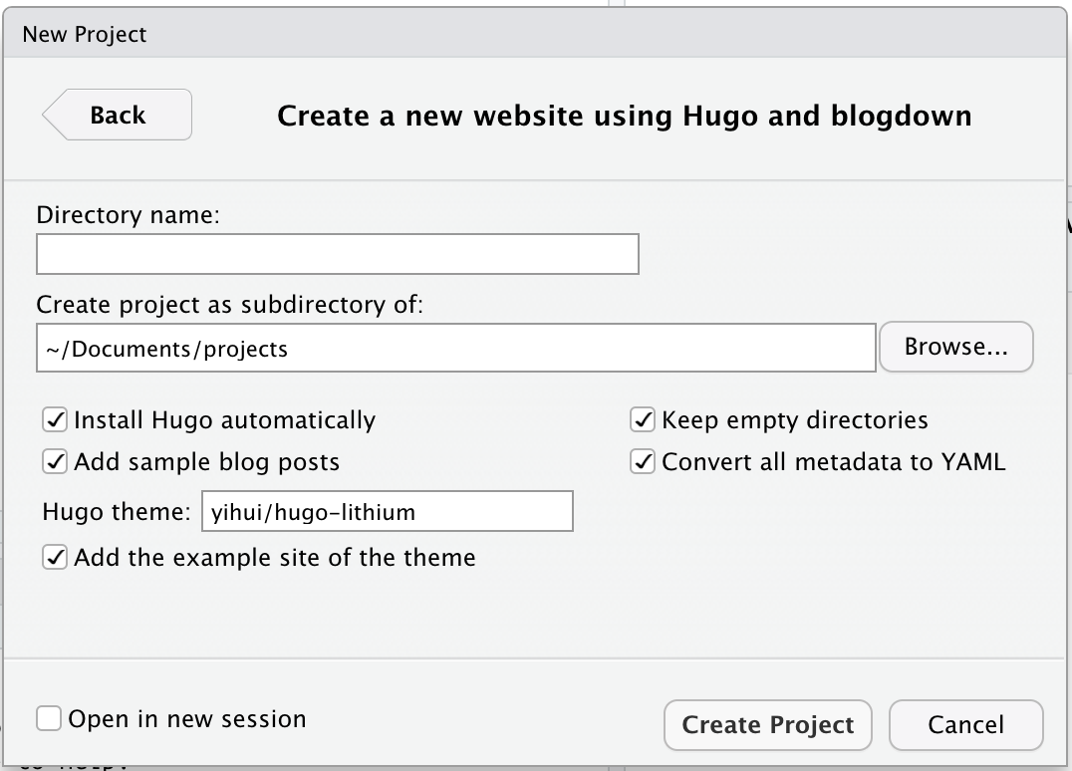Click the Directory name label

pos(129,214)
